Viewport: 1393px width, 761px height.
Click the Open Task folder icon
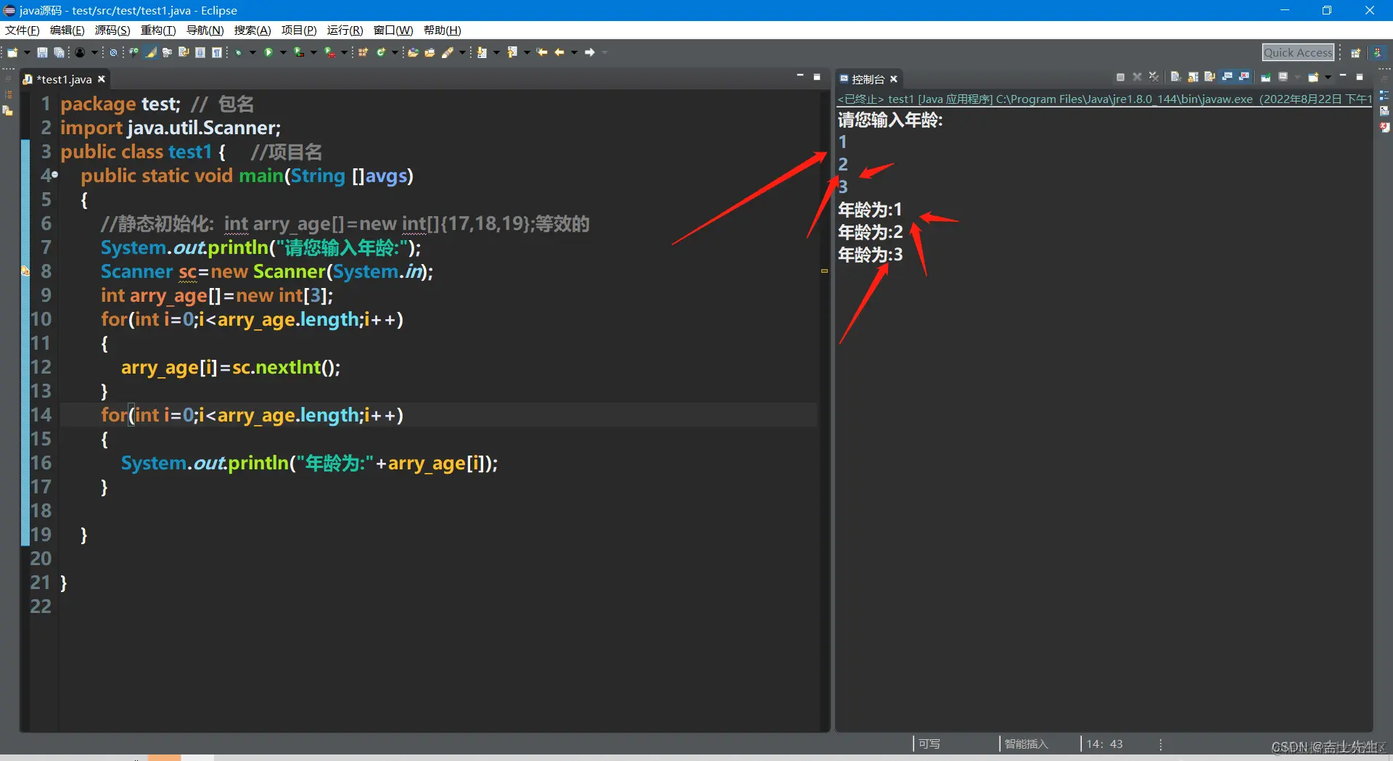[x=430, y=52]
